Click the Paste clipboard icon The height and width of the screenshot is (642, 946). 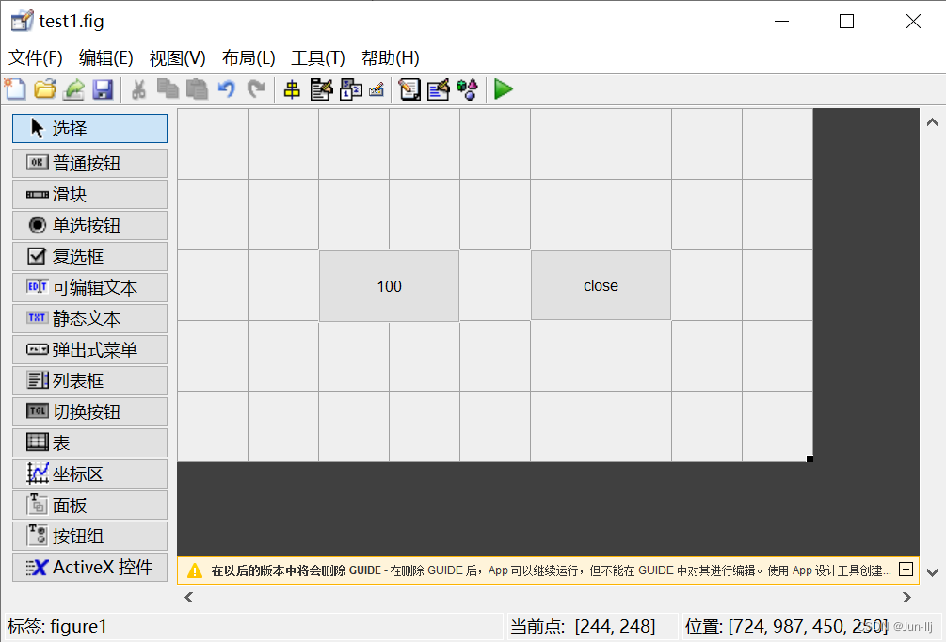tap(197, 89)
